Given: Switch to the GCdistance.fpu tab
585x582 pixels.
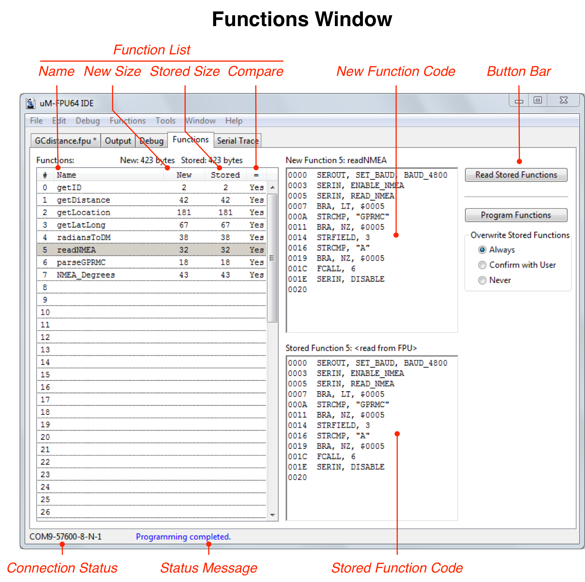Looking at the screenshot, I should pos(66,141).
